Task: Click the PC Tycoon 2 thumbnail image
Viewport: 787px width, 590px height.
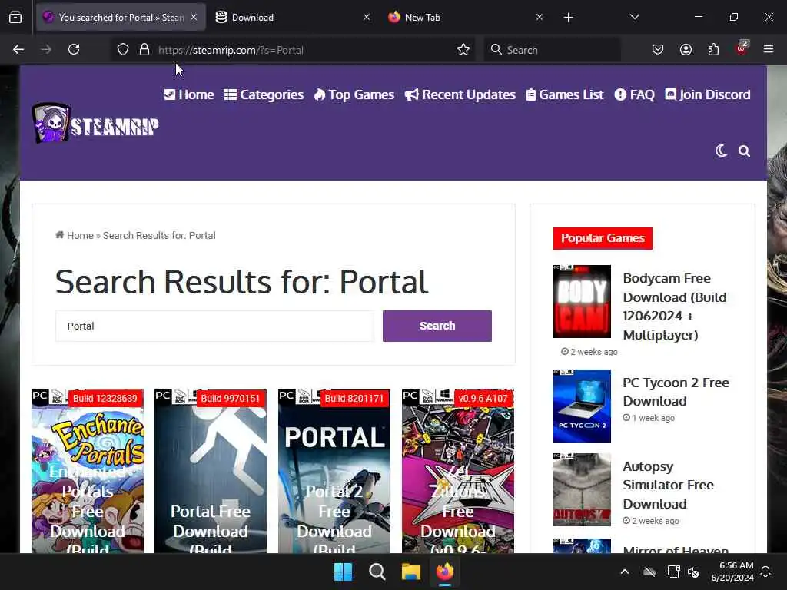Action: click(583, 406)
